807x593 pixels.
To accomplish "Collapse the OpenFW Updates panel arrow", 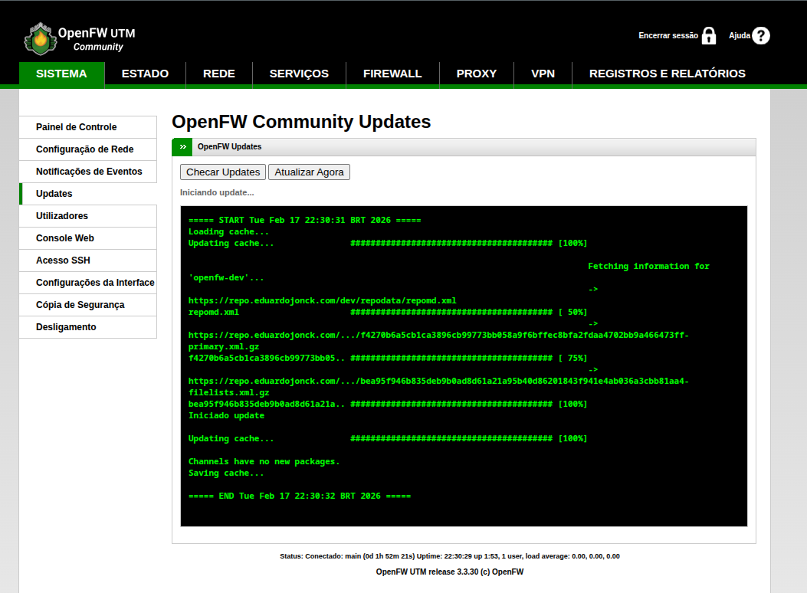I will click(x=182, y=146).
